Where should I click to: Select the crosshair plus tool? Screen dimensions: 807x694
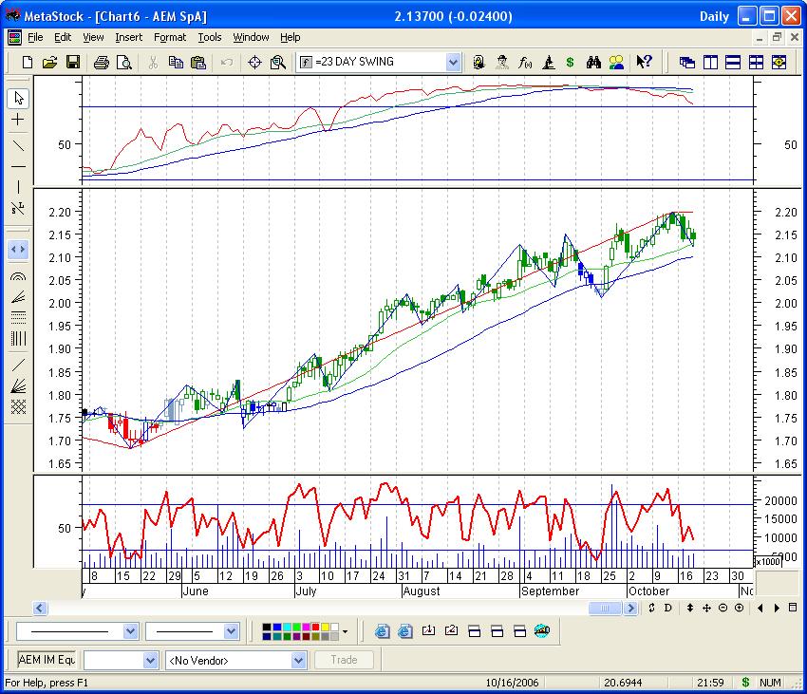coord(17,120)
